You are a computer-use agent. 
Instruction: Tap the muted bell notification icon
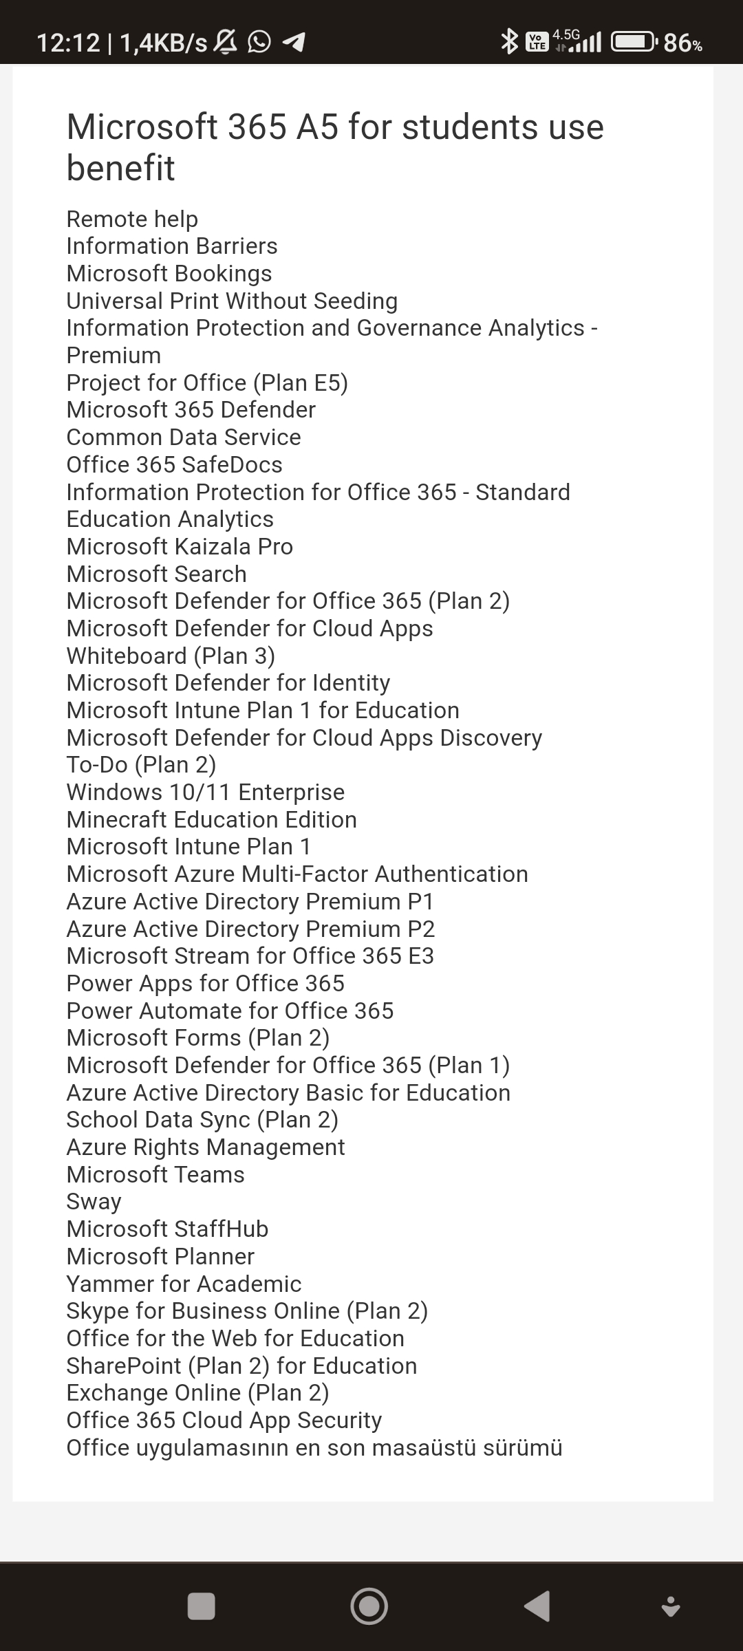(x=225, y=43)
